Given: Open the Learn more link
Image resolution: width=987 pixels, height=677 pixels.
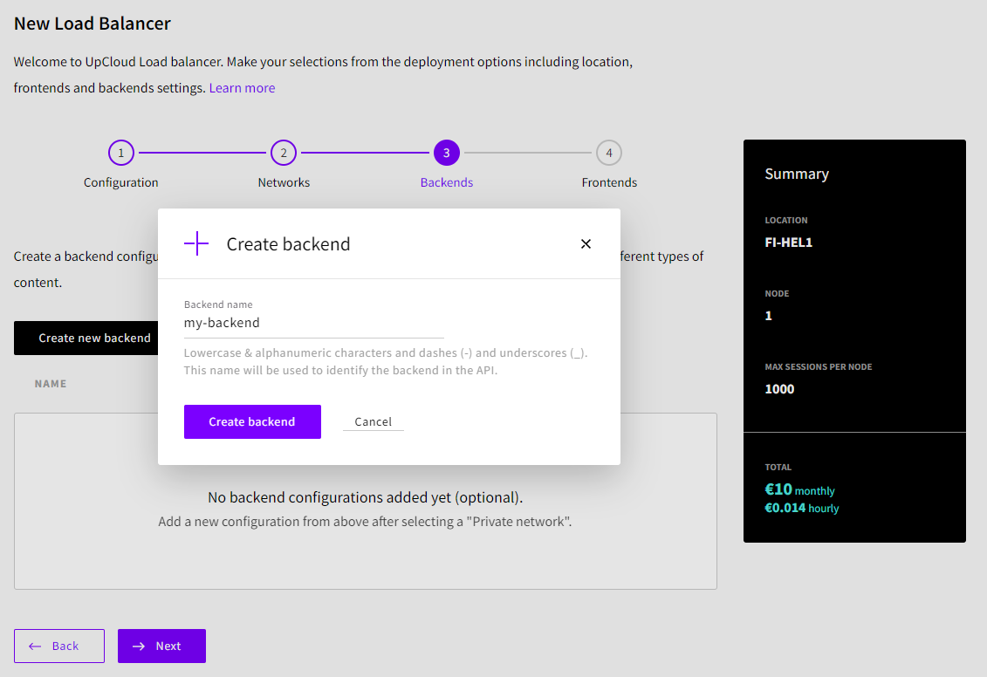Looking at the screenshot, I should coord(242,88).
